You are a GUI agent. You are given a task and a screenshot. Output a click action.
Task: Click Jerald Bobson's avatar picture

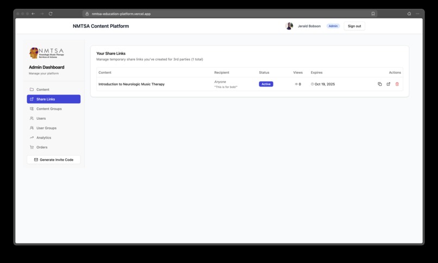(289, 26)
